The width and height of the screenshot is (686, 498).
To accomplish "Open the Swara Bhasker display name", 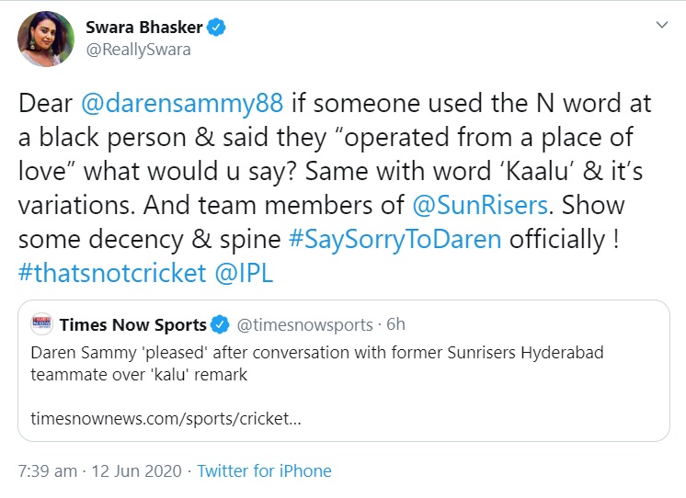I will pyautogui.click(x=144, y=28).
